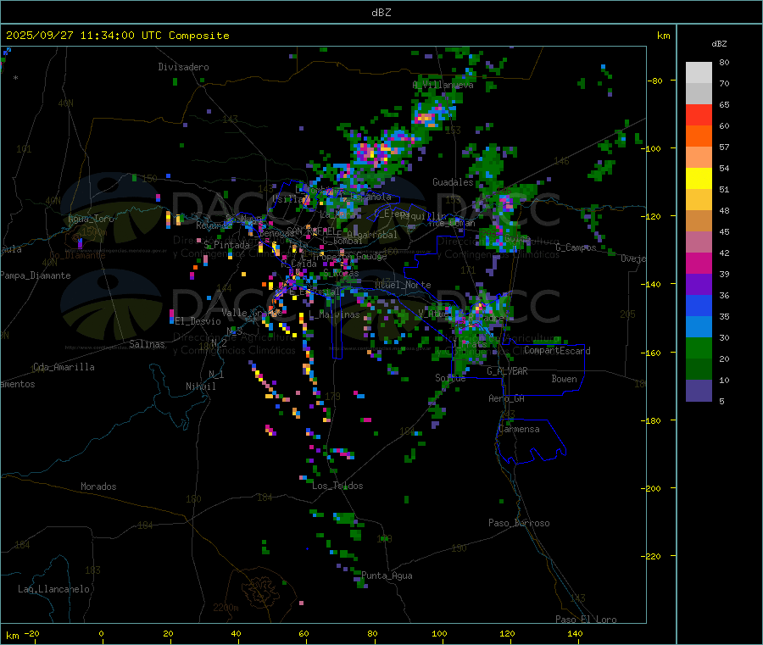
Task: Select the magenta 39-42 dBZ legend swatch
Action: pyautogui.click(x=699, y=263)
